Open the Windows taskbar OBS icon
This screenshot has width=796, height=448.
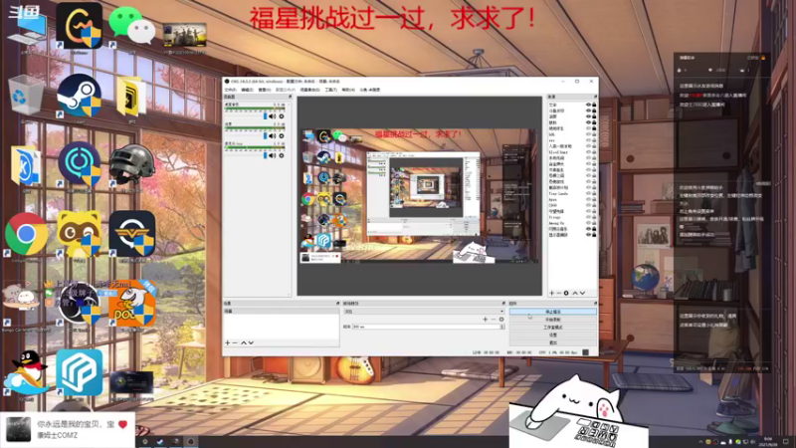click(x=191, y=442)
